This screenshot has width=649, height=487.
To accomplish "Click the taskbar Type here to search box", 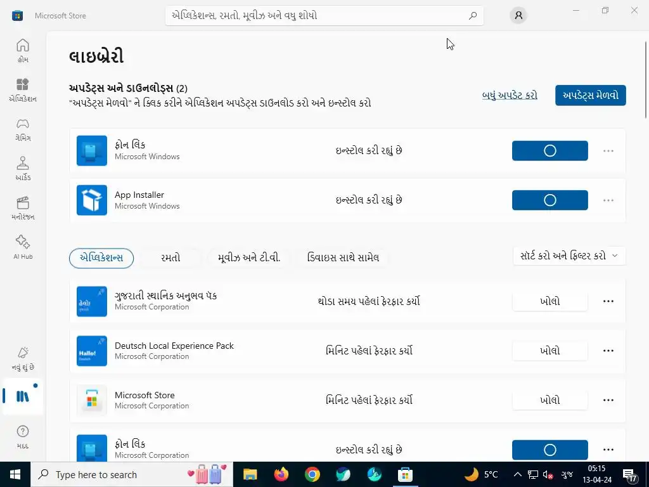I will [132, 474].
